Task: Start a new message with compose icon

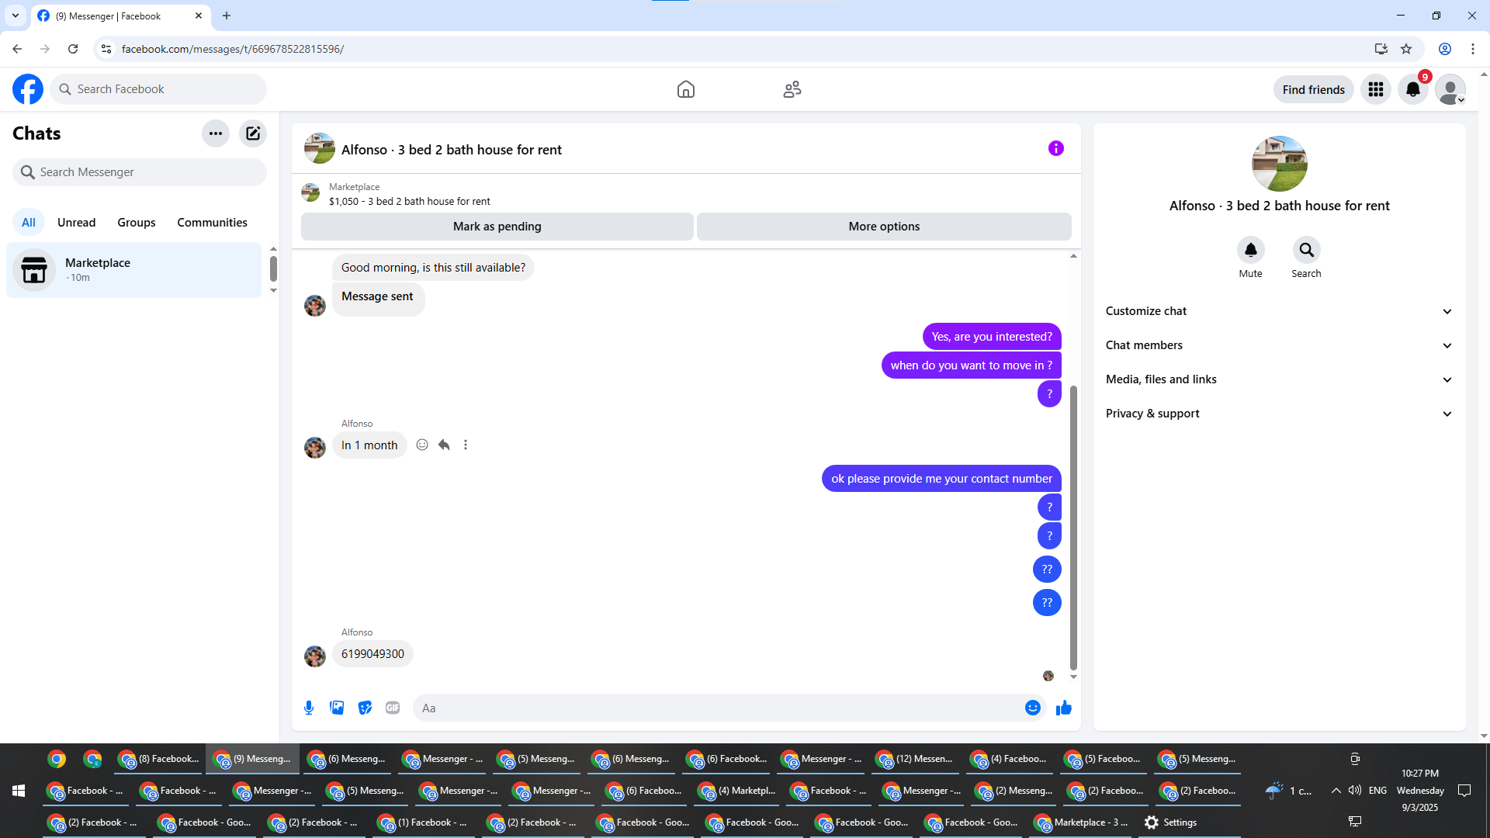Action: coord(253,133)
